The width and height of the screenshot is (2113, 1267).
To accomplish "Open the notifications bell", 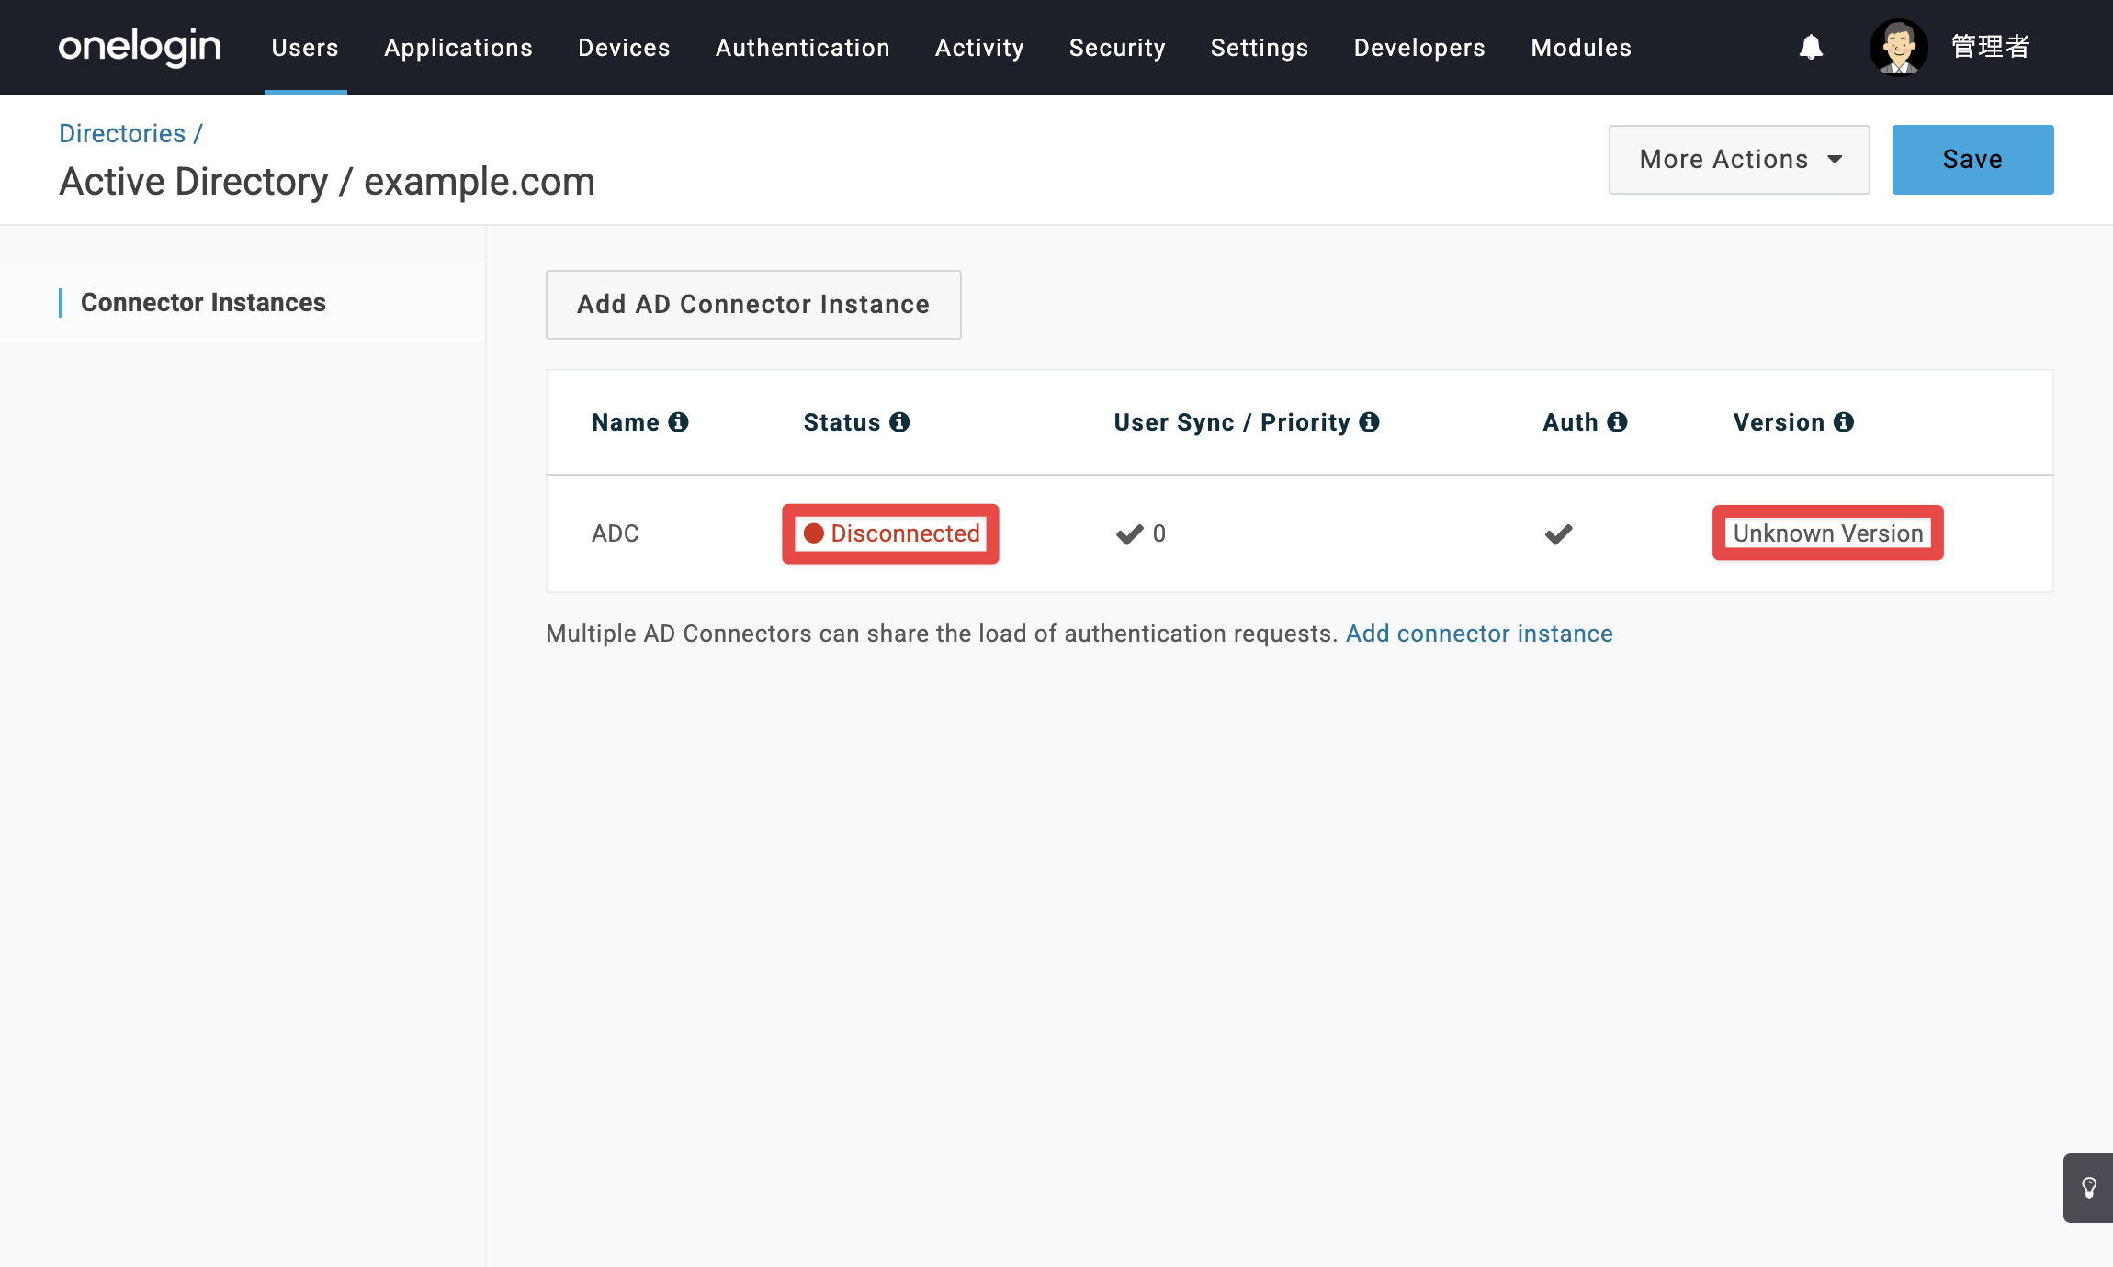I will click(x=1811, y=47).
